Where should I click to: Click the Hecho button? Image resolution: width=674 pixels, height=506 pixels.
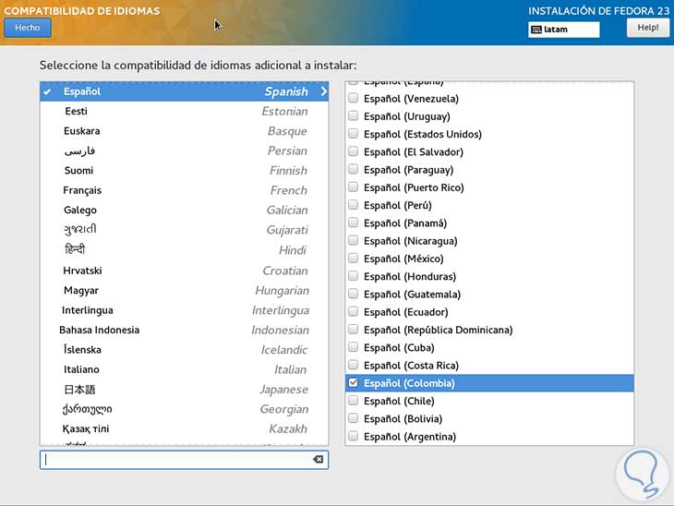click(28, 28)
